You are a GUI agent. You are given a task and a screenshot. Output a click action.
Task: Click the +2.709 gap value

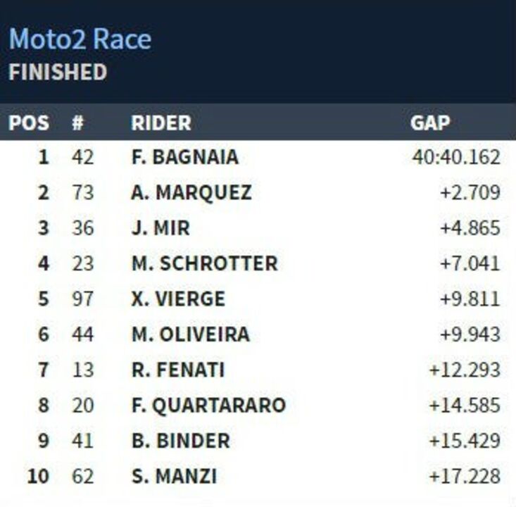pyautogui.click(x=470, y=192)
